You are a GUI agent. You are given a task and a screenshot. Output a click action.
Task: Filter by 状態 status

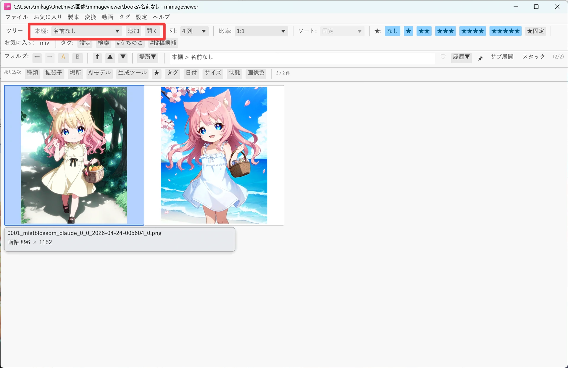tap(234, 73)
